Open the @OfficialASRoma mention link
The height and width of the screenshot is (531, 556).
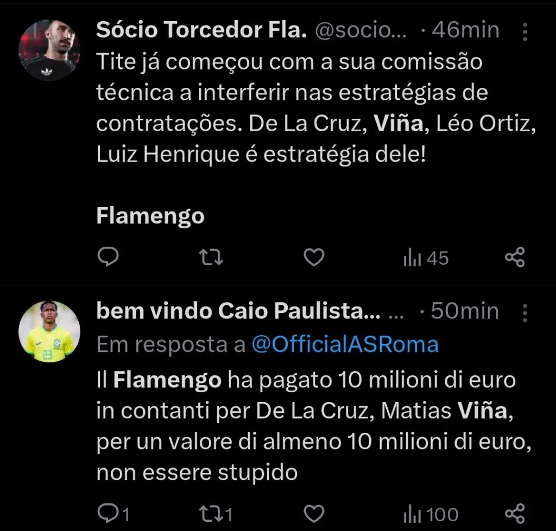point(344,344)
